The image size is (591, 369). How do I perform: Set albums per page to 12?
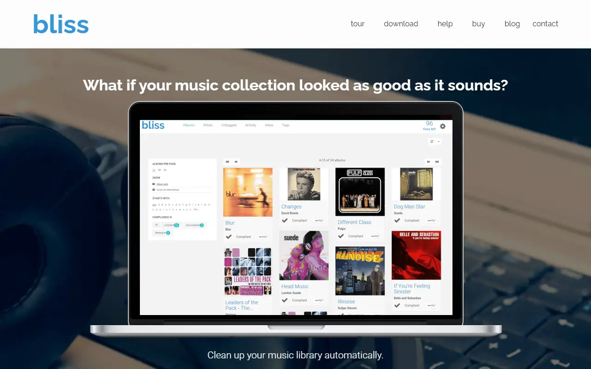click(154, 170)
